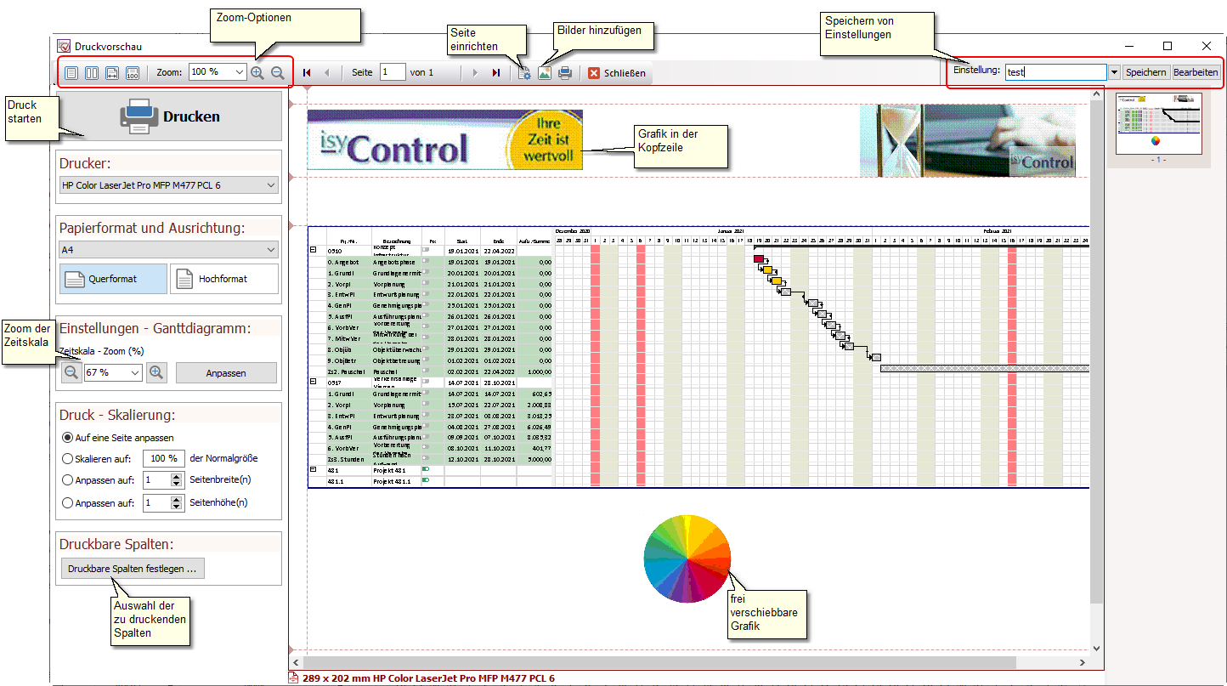Viewport: 1227px width, 686px height.
Task: Switch to two-page view icon
Action: 92,73
